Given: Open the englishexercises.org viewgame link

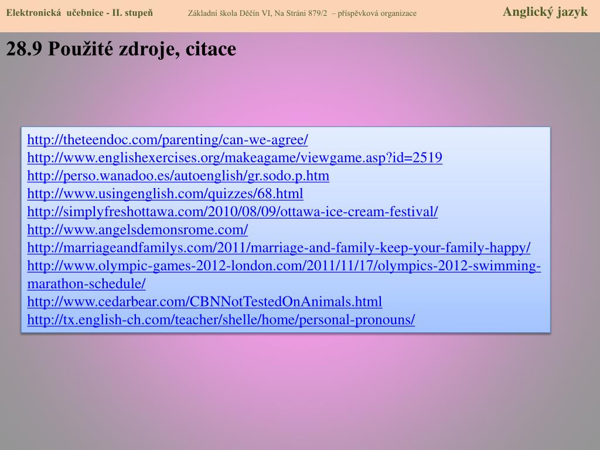Looking at the screenshot, I should pyautogui.click(x=234, y=158).
